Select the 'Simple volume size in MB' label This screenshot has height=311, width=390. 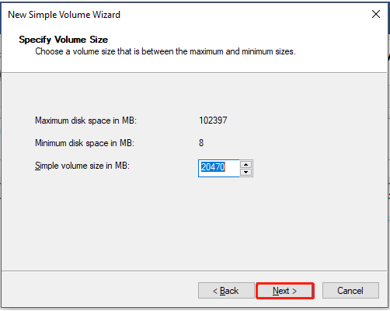point(82,166)
